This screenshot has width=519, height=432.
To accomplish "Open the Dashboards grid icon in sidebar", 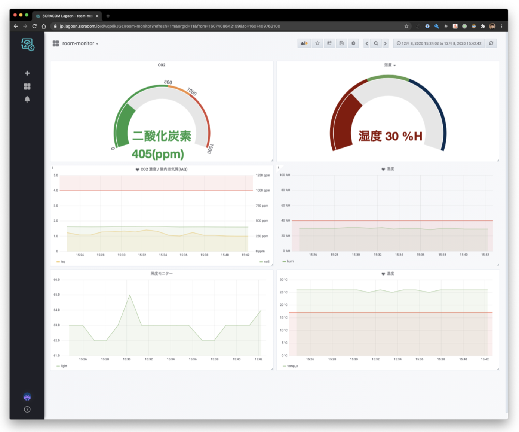I will click(x=27, y=86).
